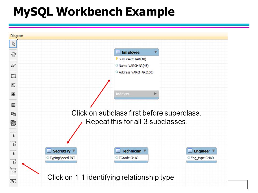Screen dimensions: 258x193
Task: Choose the place image tool
Action: [x=13, y=94]
